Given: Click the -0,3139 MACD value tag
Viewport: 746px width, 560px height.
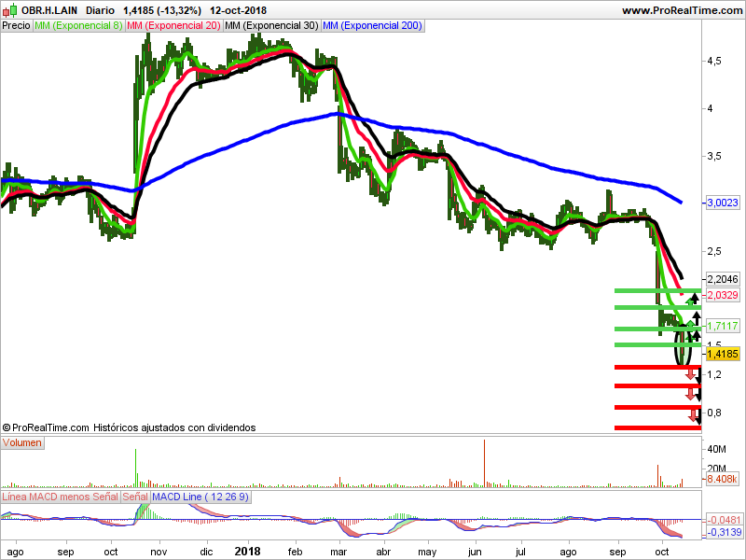Looking at the screenshot, I should pyautogui.click(x=725, y=532).
